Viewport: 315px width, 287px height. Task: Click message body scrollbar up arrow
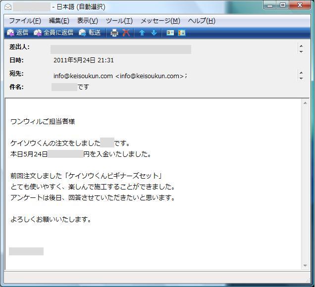point(305,103)
